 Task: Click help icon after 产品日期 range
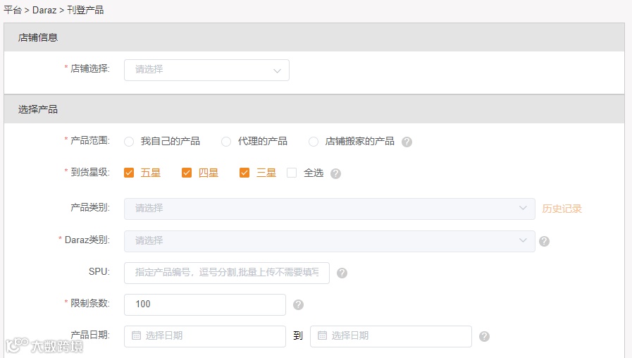pyautogui.click(x=484, y=337)
